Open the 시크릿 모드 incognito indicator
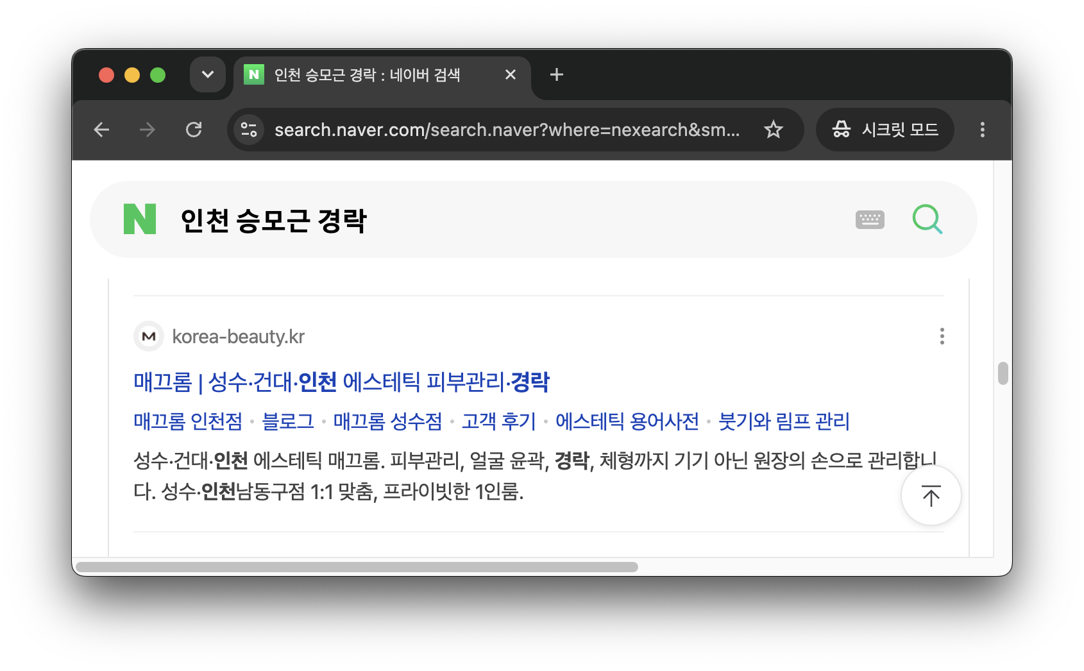The image size is (1084, 671). coord(885,130)
